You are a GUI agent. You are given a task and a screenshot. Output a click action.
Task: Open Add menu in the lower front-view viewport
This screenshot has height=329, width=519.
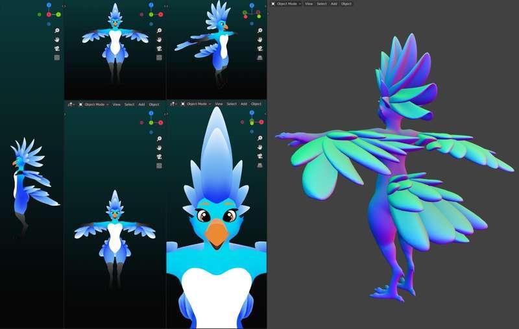click(x=141, y=104)
